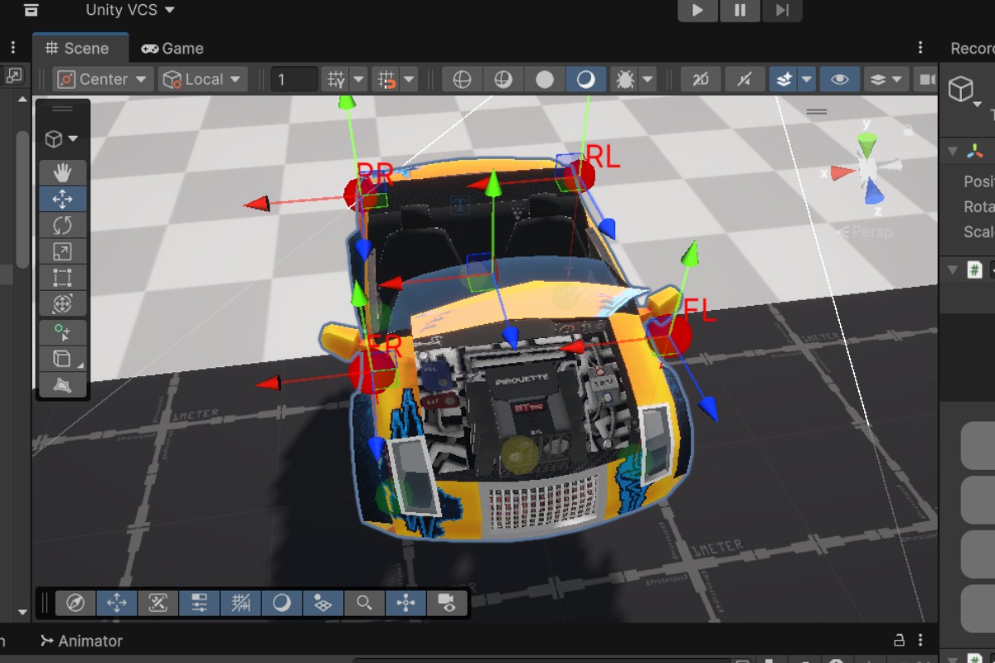Toggle scene visibility eye icon

tap(840, 80)
